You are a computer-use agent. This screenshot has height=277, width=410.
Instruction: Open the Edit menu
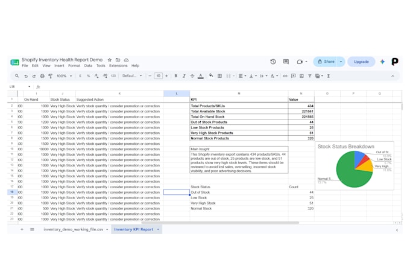coord(35,66)
